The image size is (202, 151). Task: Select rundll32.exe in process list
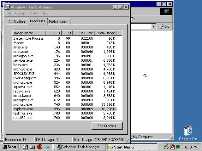point(65,118)
